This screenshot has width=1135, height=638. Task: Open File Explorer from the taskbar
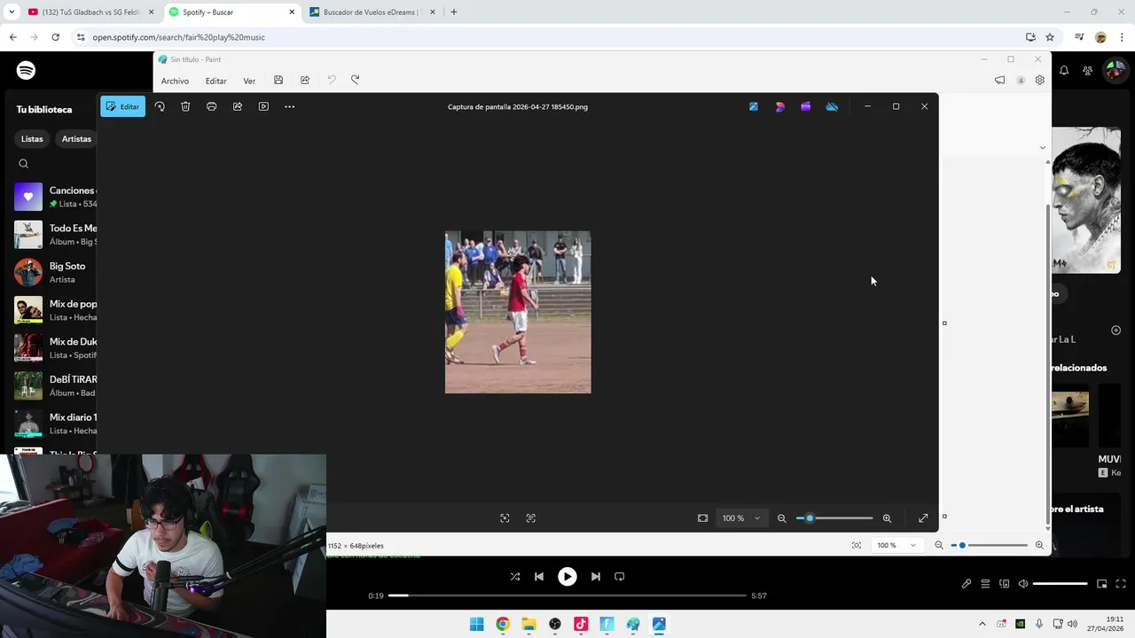528,625
